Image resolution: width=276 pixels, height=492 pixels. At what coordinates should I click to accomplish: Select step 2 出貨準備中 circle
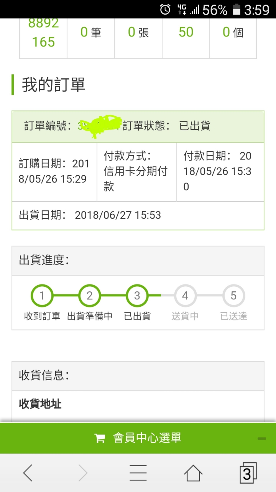[90, 296]
